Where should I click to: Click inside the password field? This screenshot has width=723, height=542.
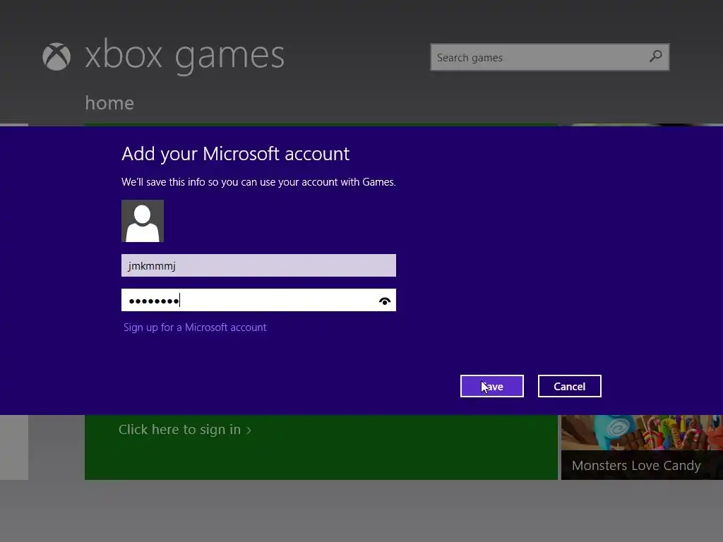pyautogui.click(x=258, y=300)
